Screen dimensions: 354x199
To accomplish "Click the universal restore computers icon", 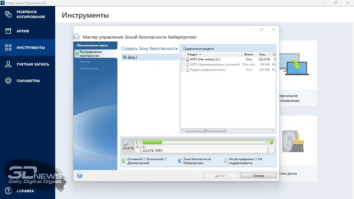I will [295, 64].
